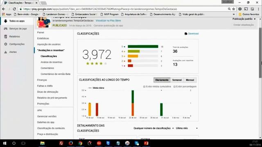Click the 5-star green rating bar
262x147 pixels.
(x=143, y=47)
